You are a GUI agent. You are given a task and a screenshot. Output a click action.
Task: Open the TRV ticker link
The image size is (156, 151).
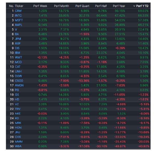(x=17, y=109)
